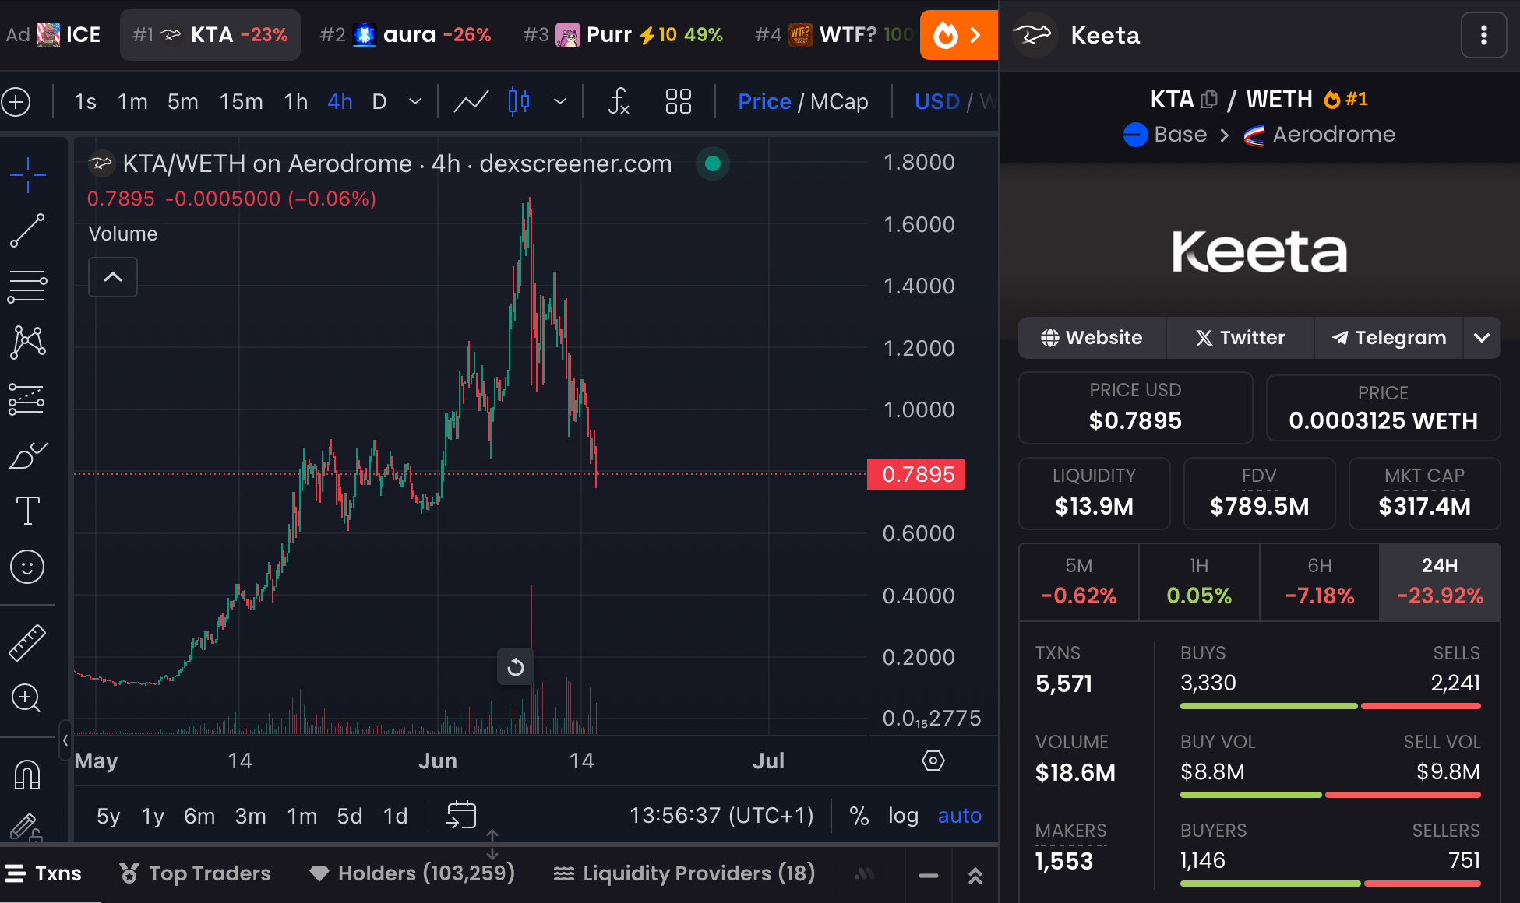Open the three-dot options menu
Screen dimensions: 1520x903
1483,35
